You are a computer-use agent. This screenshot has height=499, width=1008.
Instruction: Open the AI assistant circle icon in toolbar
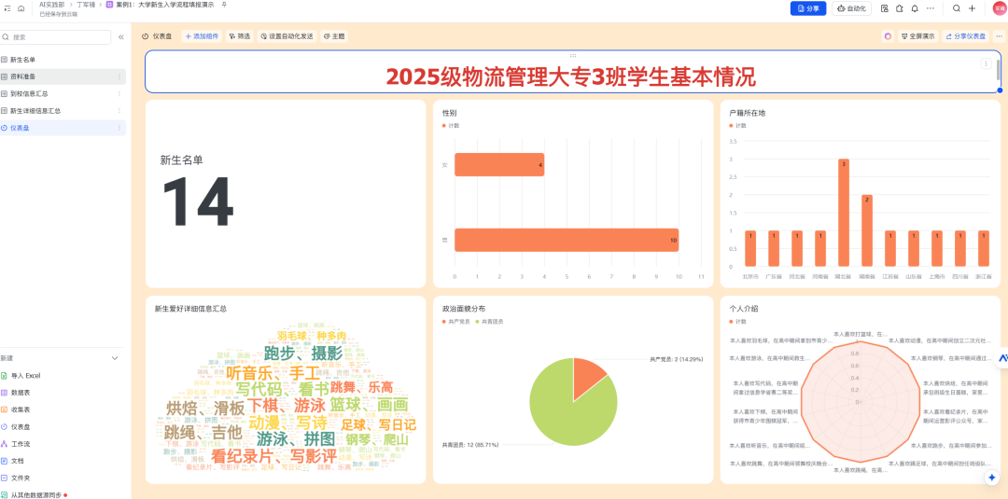tap(888, 36)
